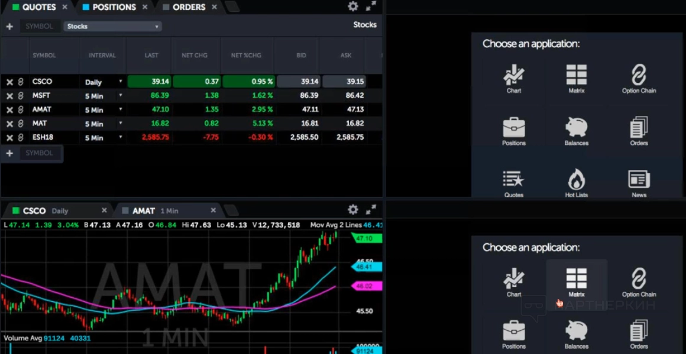Sort by BID column header
This screenshot has height=354, width=686.
(301, 56)
